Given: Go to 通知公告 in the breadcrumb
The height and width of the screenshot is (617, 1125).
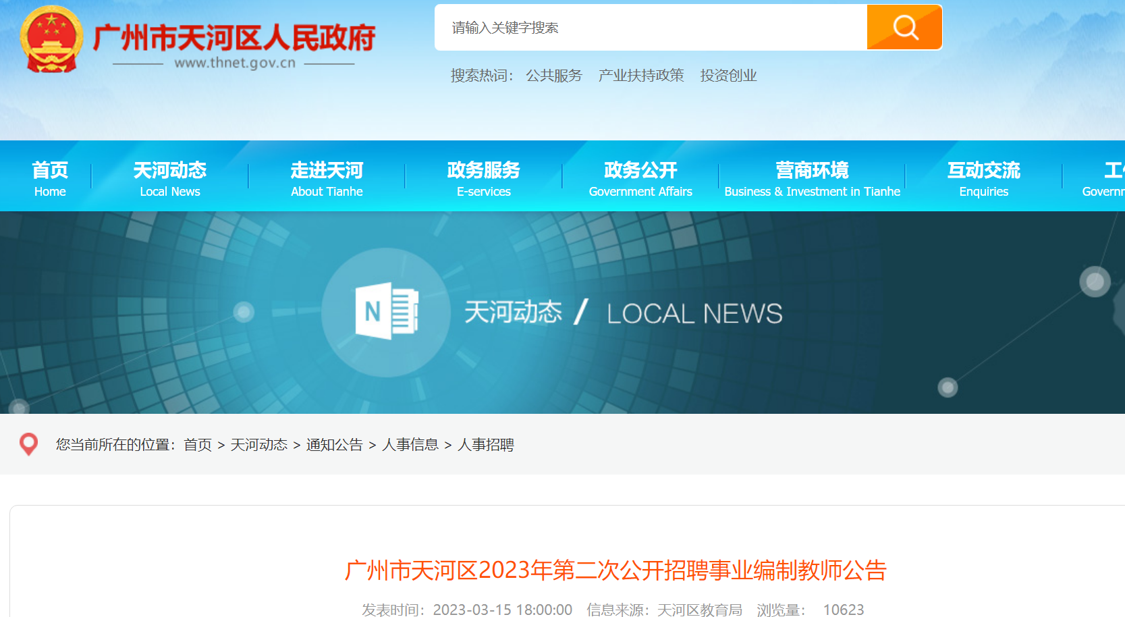Looking at the screenshot, I should (335, 445).
